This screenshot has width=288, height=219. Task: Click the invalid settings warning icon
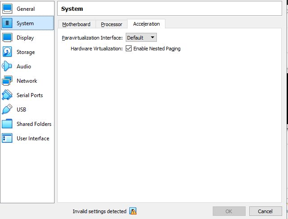point(133,211)
